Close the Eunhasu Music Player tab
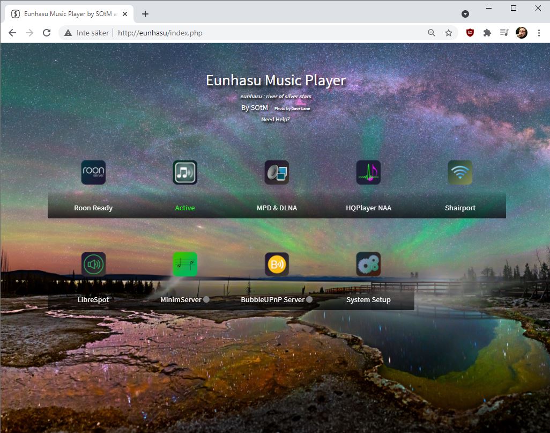Image resolution: width=550 pixels, height=433 pixels. (x=125, y=14)
